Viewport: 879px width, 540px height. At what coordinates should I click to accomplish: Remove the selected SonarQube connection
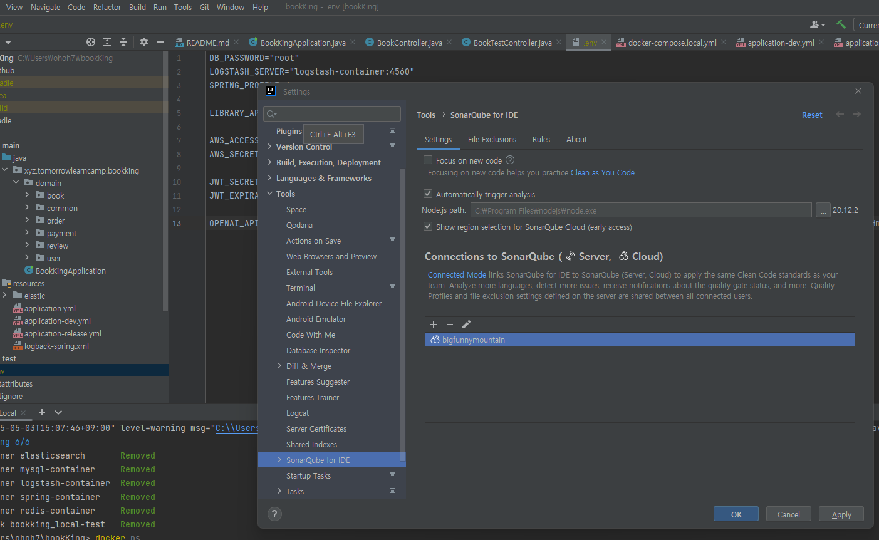[450, 325]
